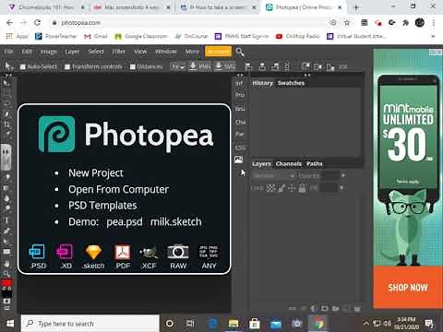Open the Image menu
The image size is (443, 332).
point(49,52)
